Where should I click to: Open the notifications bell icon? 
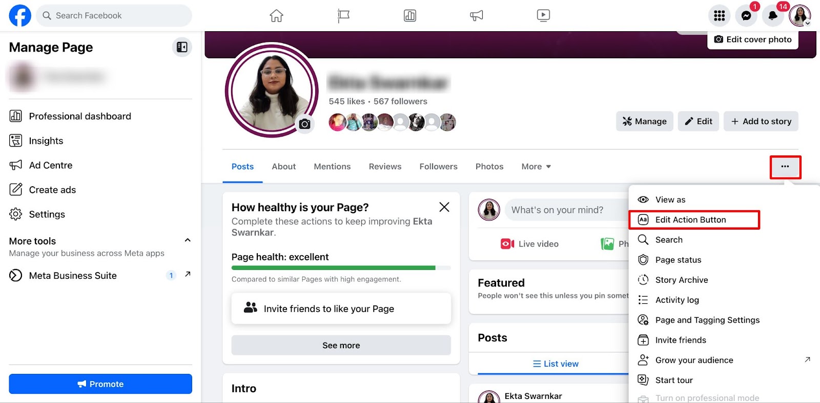point(773,16)
